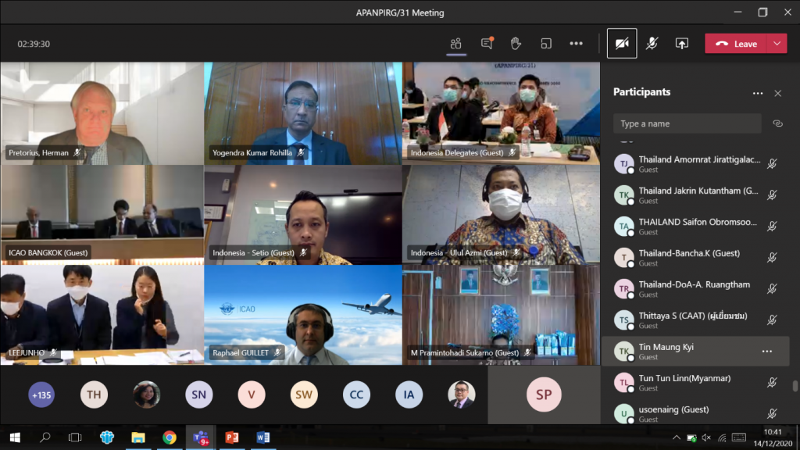Show hidden system tray icons
The image size is (800, 450).
tap(677, 438)
